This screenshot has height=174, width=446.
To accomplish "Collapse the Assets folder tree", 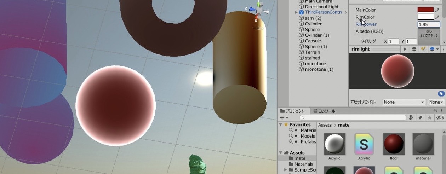I will tap(281, 153).
